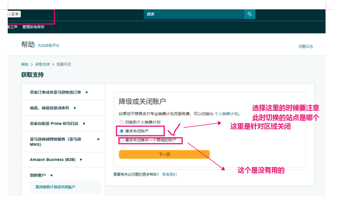This screenshot has height=203, width=343.
Task: Click the 联系我们 link
Action: (169, 174)
